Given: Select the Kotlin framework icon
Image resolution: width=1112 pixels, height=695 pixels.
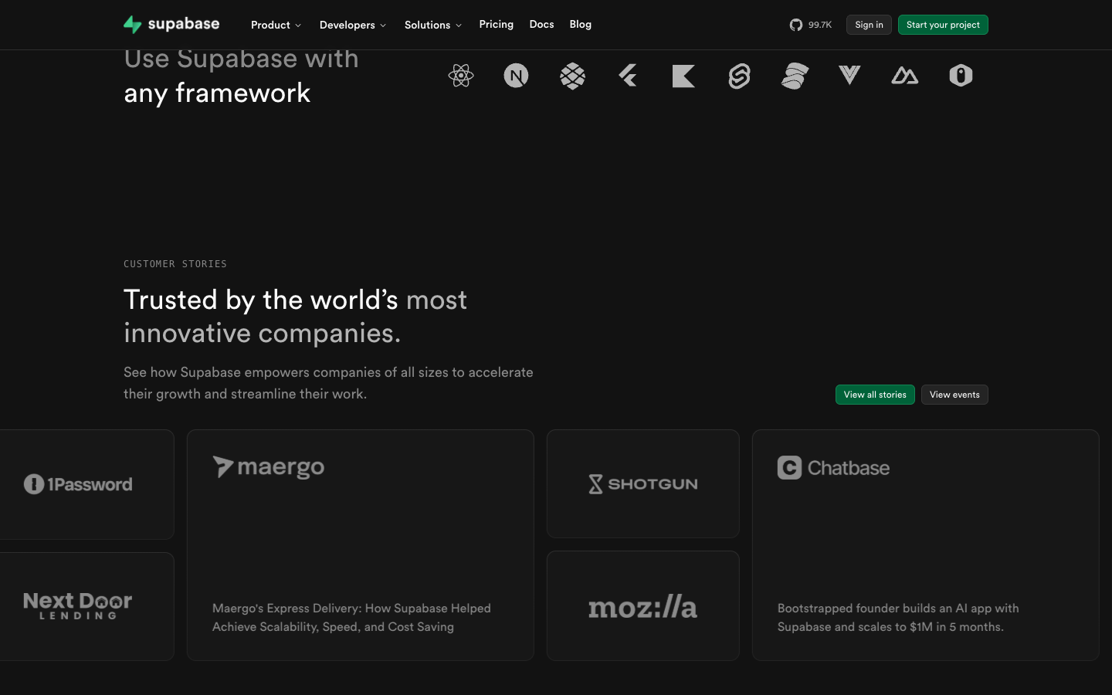Looking at the screenshot, I should pos(683,76).
